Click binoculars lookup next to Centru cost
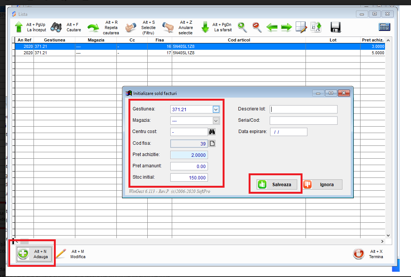The image size is (411, 277). (x=212, y=132)
